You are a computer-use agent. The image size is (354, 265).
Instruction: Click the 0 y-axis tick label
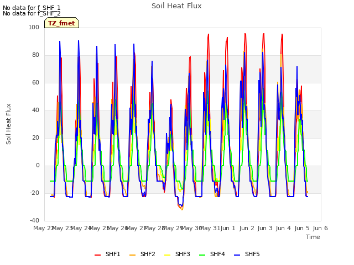pos(38,166)
